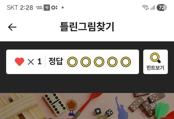Tap the cash feed status bar icon

39,8
